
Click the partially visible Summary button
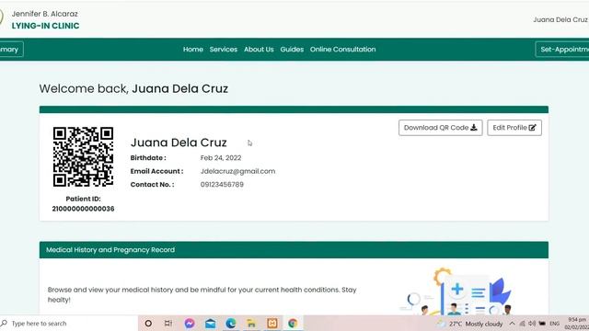pos(11,49)
